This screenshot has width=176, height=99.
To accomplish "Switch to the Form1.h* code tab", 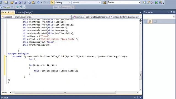I will click(x=6, y=12).
